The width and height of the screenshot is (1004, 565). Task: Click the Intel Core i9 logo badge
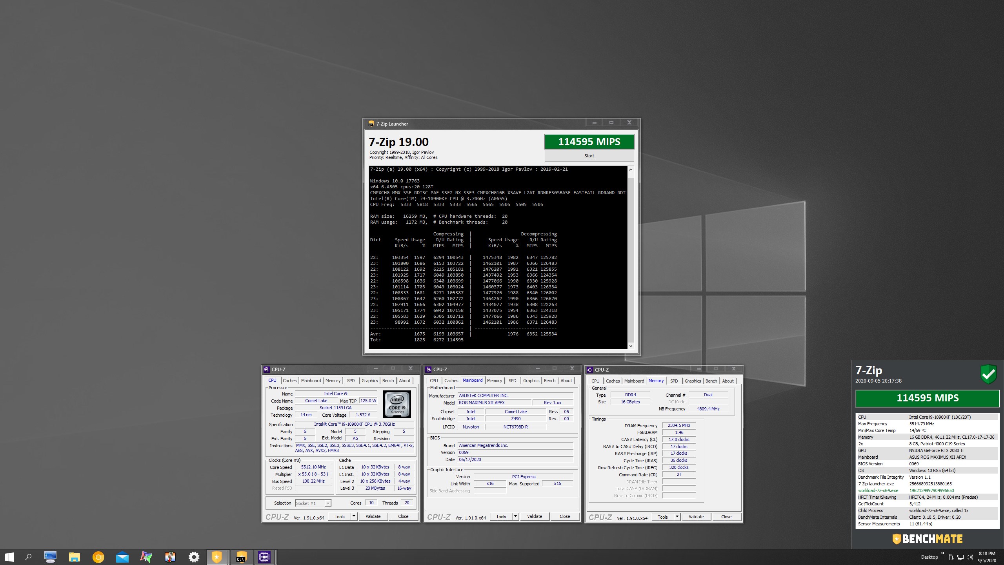[x=397, y=404]
